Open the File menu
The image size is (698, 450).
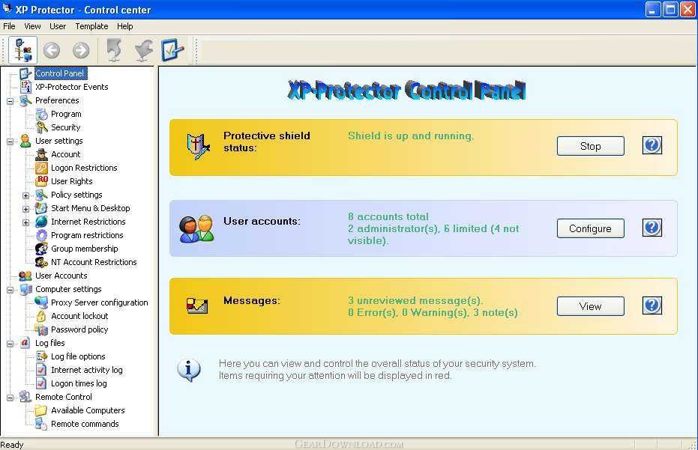click(x=9, y=26)
